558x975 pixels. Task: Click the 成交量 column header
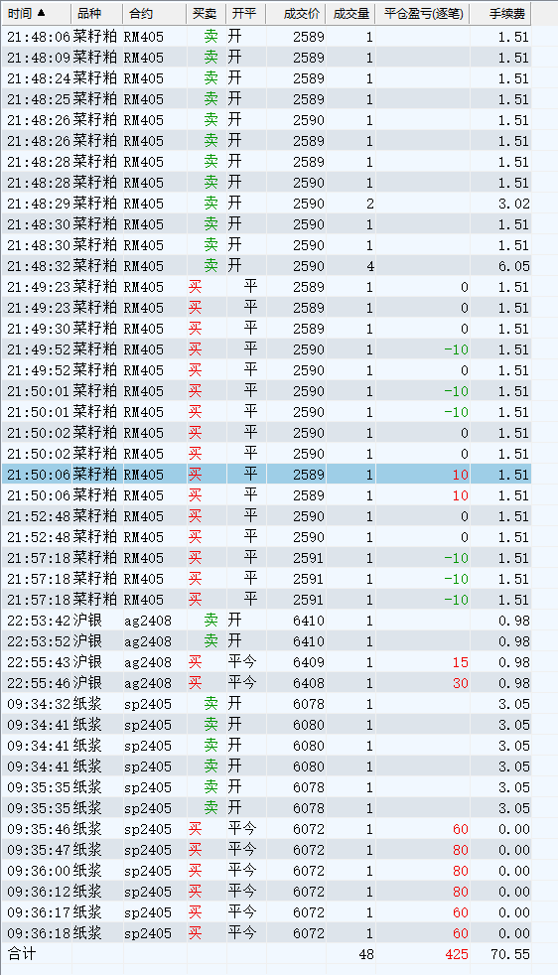350,13
